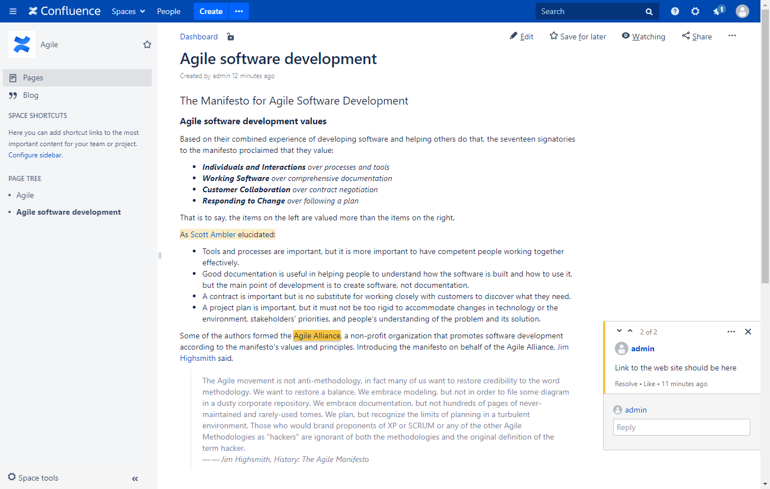View notifications megaphone with badge
This screenshot has width=770, height=489.
point(718,11)
